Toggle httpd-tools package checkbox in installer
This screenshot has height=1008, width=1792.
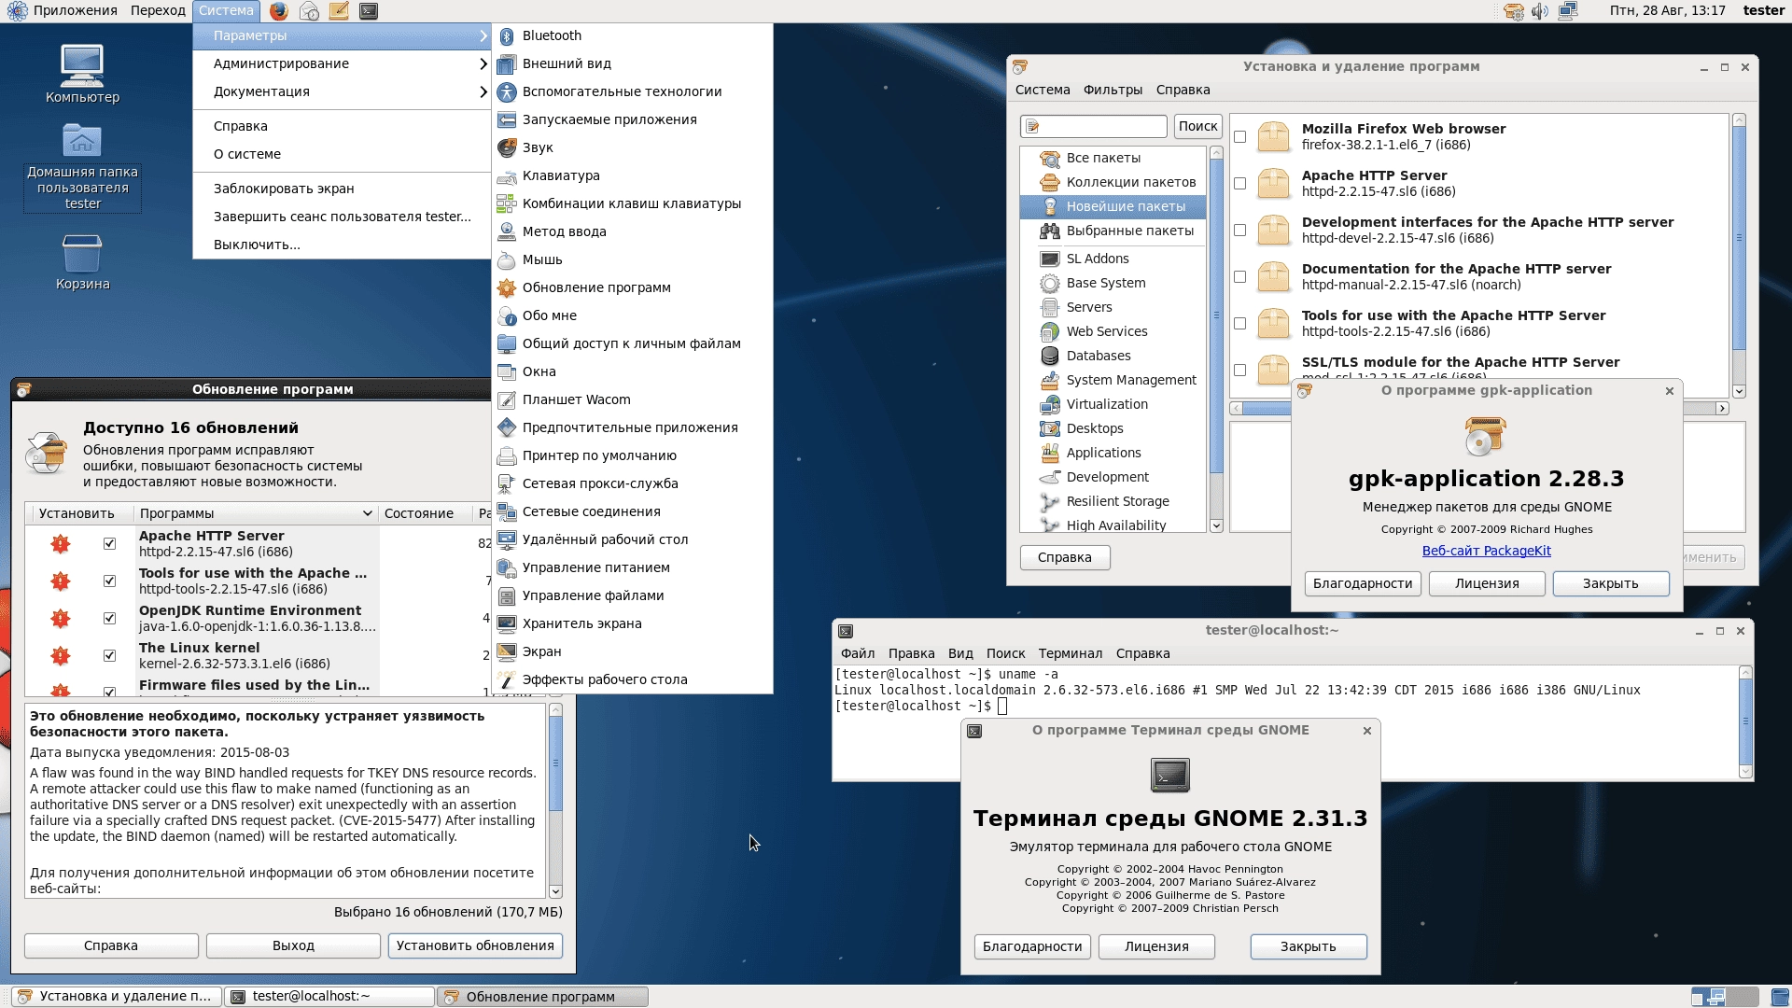pos(1239,324)
